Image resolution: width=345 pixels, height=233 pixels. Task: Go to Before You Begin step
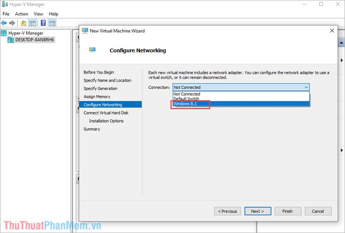coord(99,72)
